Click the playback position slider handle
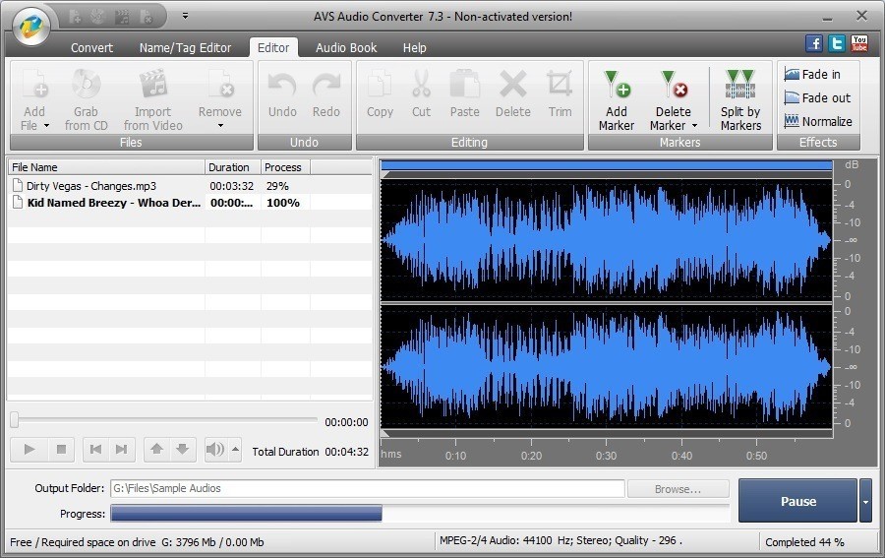The height and width of the screenshot is (558, 885). tap(15, 419)
